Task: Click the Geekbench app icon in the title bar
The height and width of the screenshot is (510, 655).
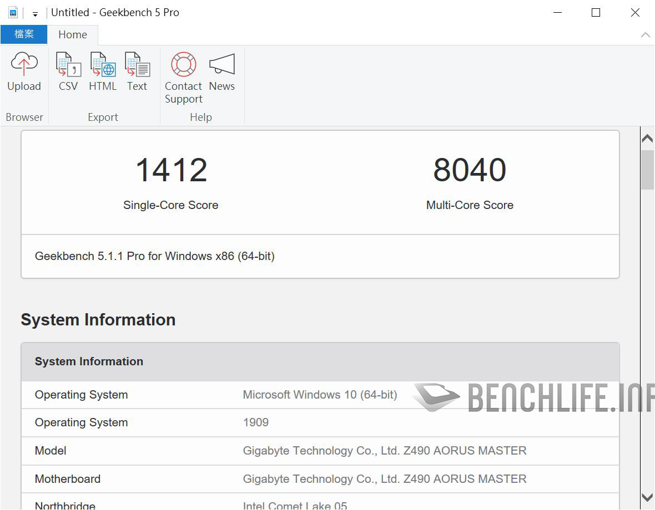Action: pyautogui.click(x=12, y=12)
